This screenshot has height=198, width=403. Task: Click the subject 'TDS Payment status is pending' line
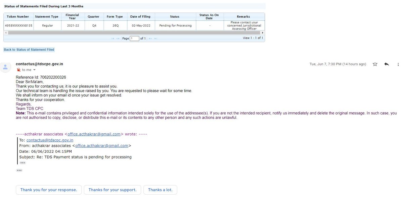pyautogui.click(x=76, y=157)
